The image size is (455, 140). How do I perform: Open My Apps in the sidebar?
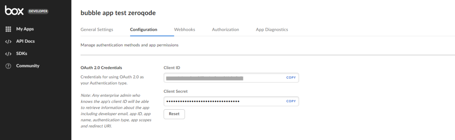click(25, 29)
